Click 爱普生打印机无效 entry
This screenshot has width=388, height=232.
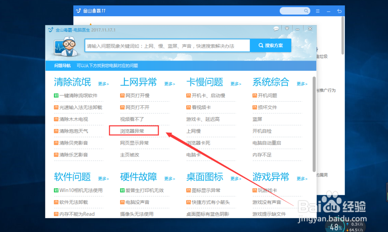[x=142, y=191]
